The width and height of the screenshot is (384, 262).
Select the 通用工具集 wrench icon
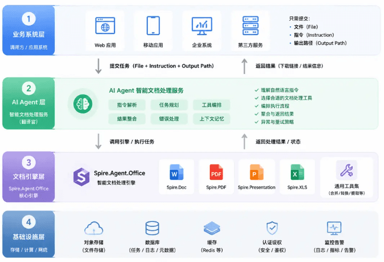click(346, 170)
